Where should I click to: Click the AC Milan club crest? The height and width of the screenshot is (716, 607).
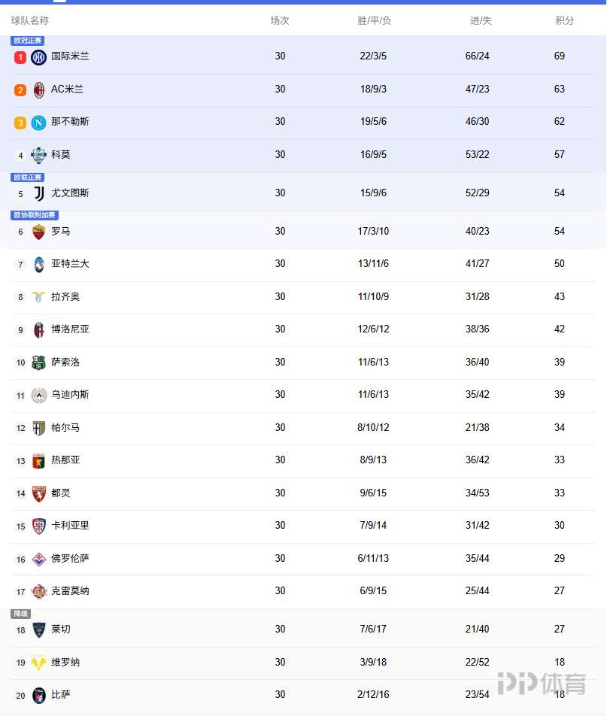click(x=38, y=90)
